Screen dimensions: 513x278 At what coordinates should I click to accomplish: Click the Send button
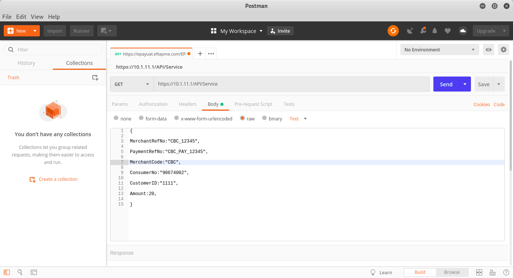(x=446, y=84)
